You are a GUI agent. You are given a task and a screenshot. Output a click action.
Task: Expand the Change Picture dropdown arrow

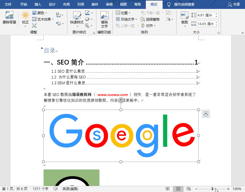coord(62,15)
